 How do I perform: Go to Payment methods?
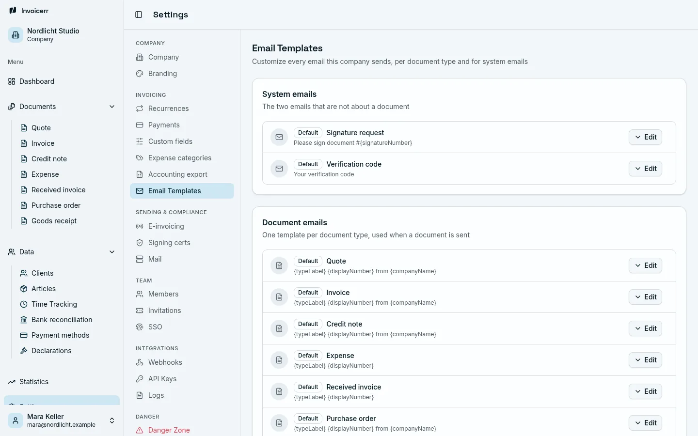point(67,335)
